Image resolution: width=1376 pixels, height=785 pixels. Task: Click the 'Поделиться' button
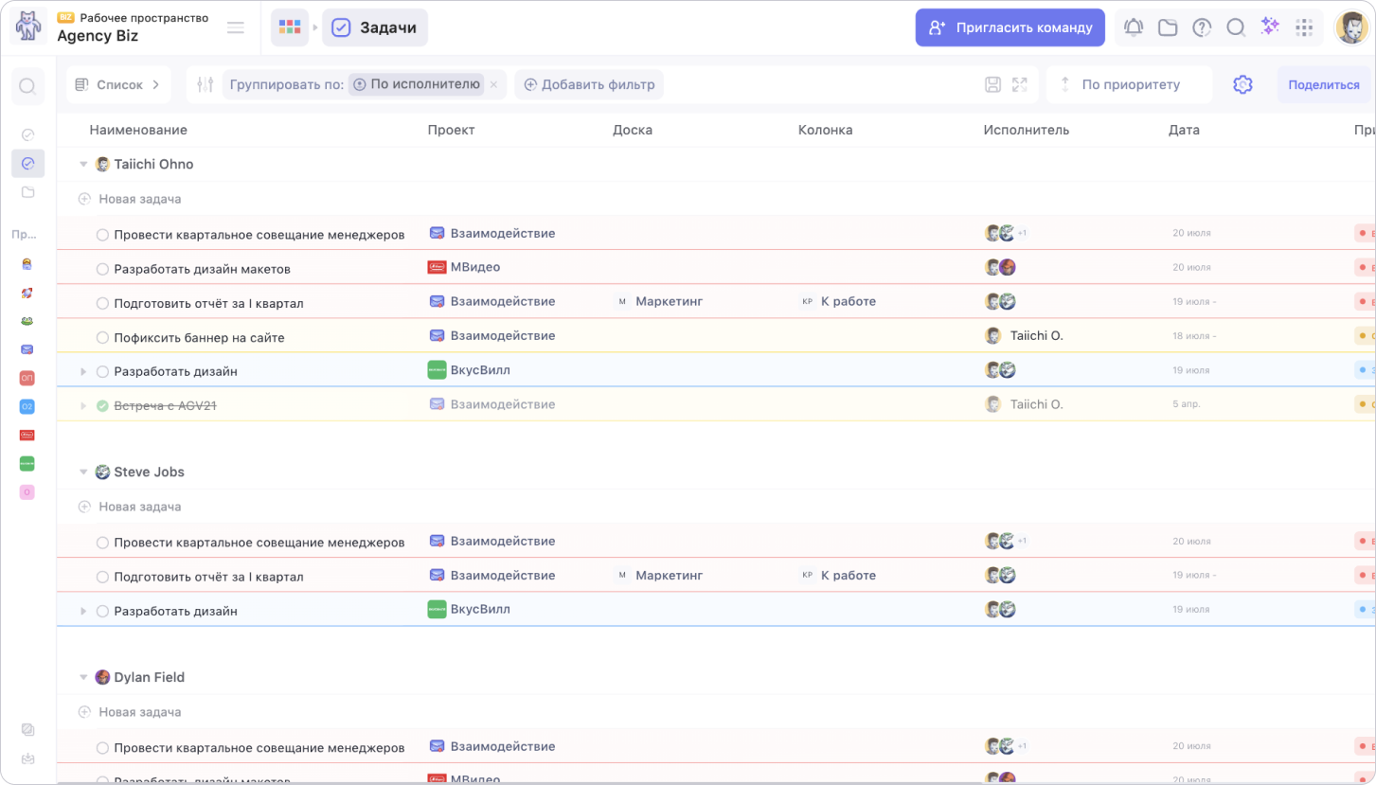click(x=1323, y=84)
